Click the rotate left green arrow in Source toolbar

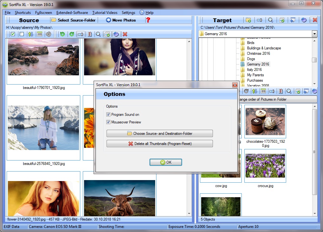tap(63, 34)
